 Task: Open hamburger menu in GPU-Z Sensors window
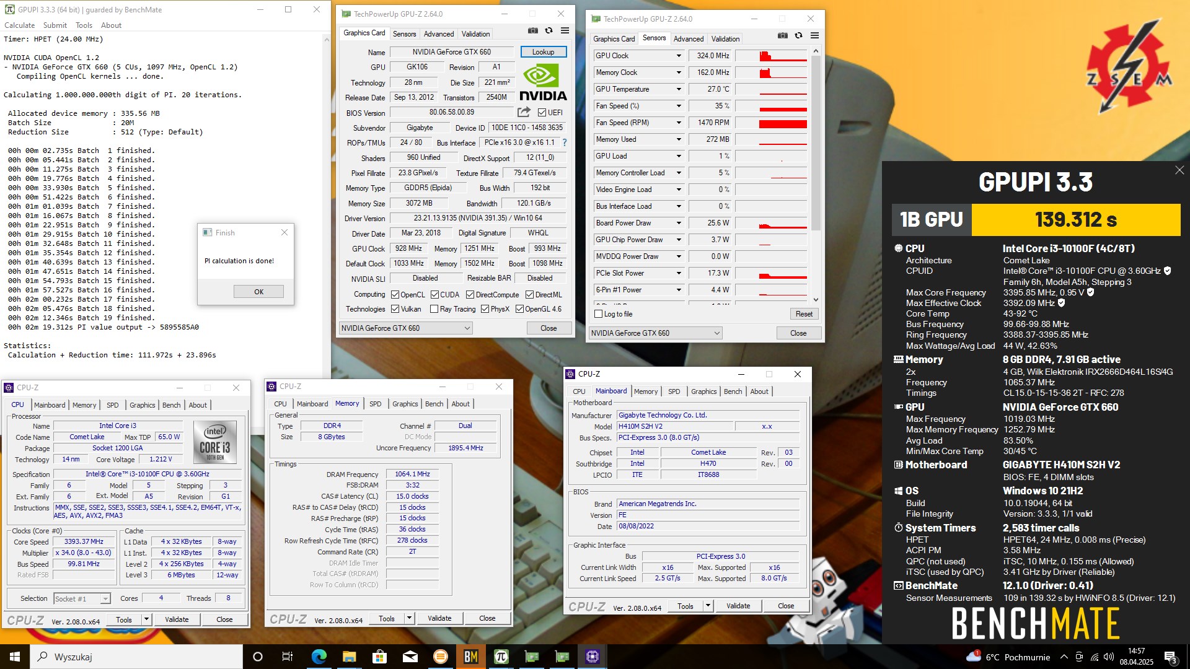coord(814,36)
